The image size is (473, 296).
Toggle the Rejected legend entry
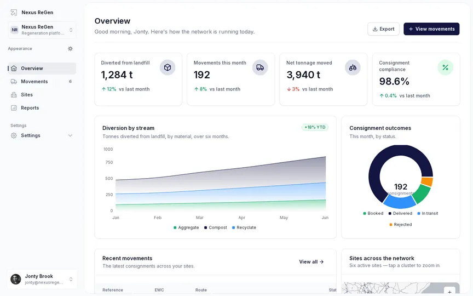pos(401,224)
